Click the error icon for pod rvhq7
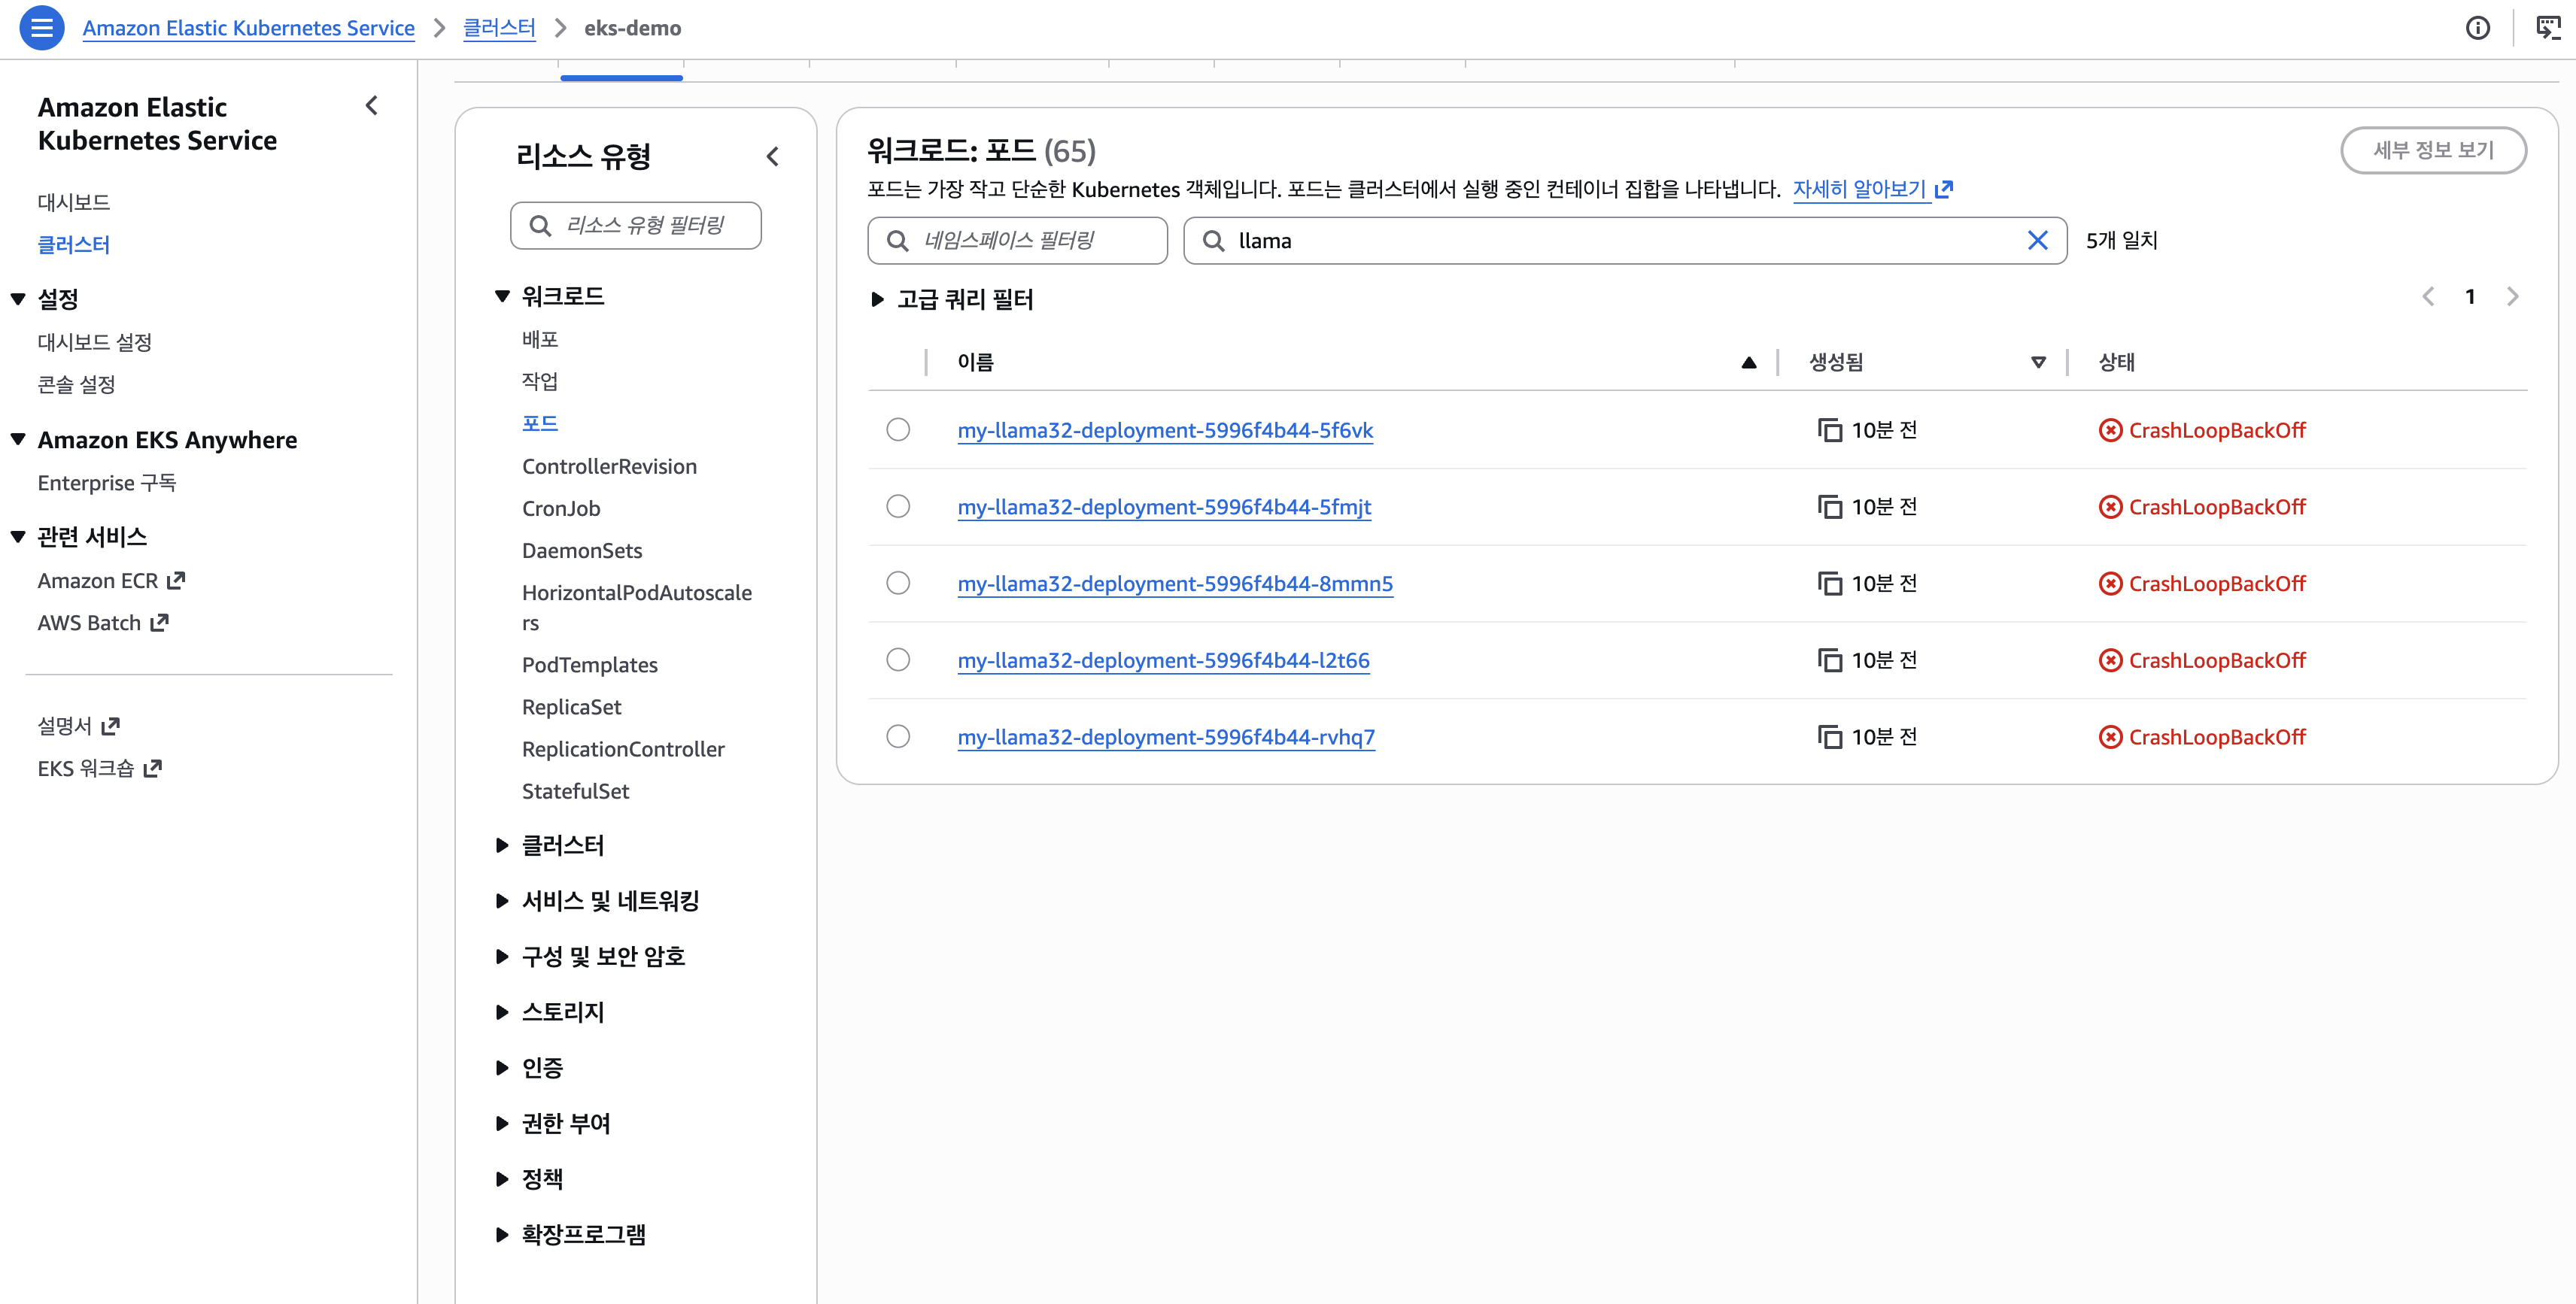Viewport: 2576px width, 1304px height. coord(2110,738)
